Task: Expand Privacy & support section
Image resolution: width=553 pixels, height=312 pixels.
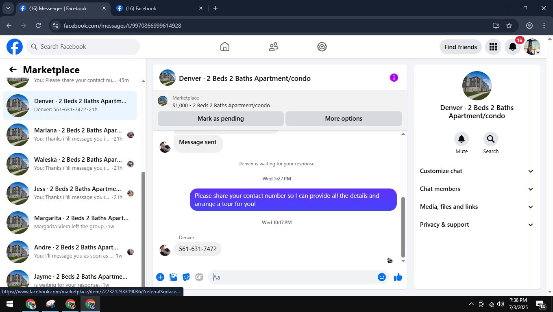Action: pyautogui.click(x=477, y=225)
